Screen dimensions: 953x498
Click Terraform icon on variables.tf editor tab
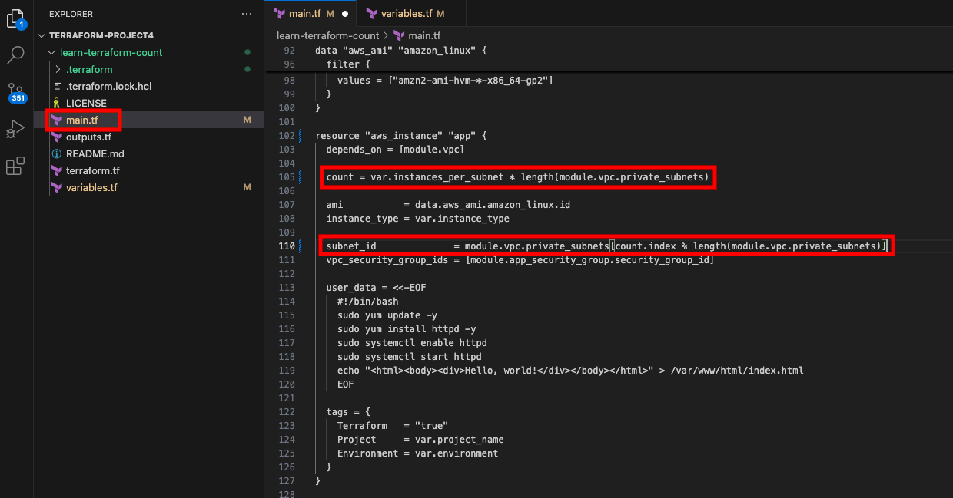coord(373,14)
